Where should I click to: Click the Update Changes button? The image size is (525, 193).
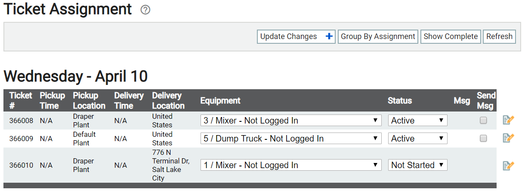coord(296,36)
